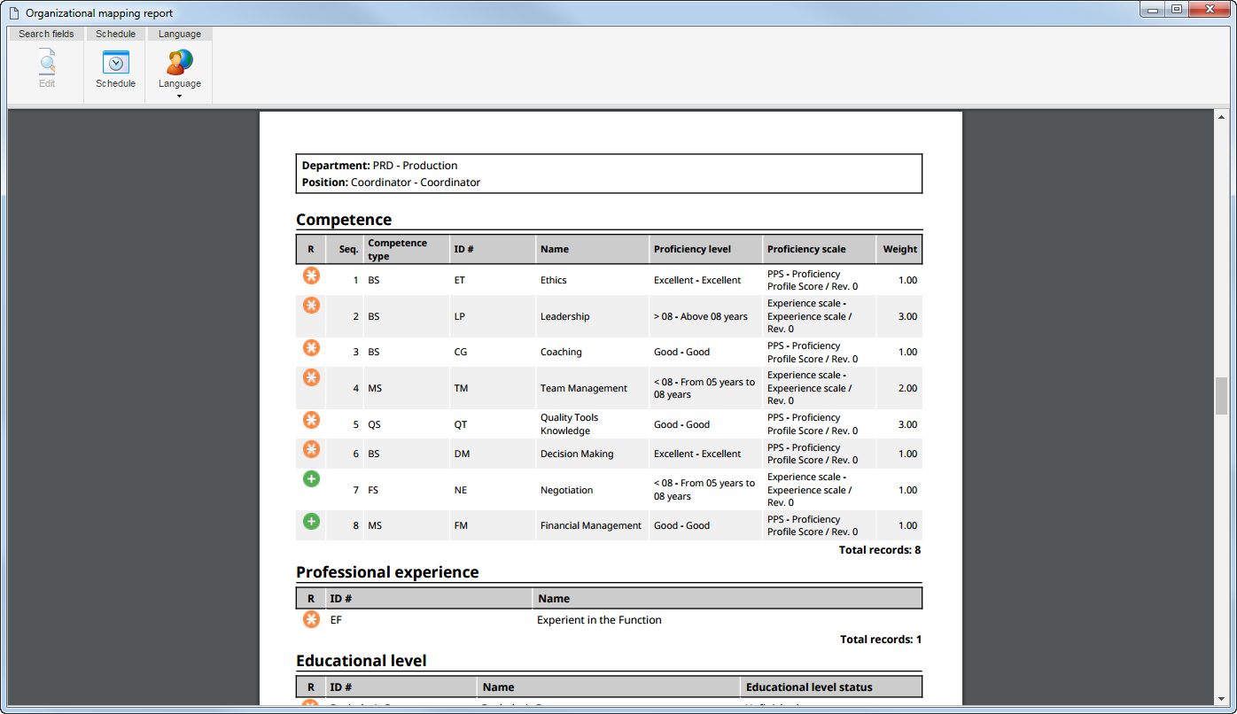Click the orange icon for Decision Making
The image size is (1237, 714).
tap(311, 449)
